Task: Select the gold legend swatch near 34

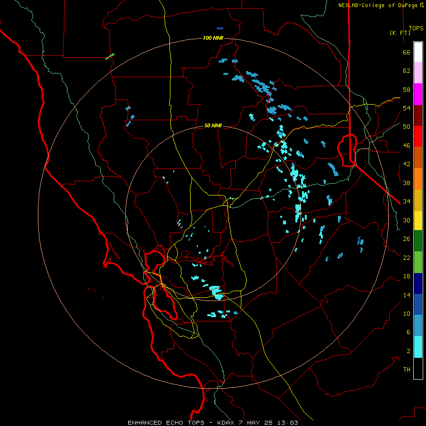Action: (418, 201)
